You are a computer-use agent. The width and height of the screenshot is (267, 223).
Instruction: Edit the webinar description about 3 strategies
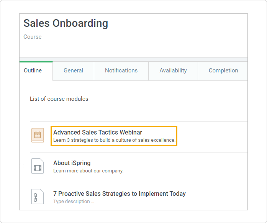point(114,140)
